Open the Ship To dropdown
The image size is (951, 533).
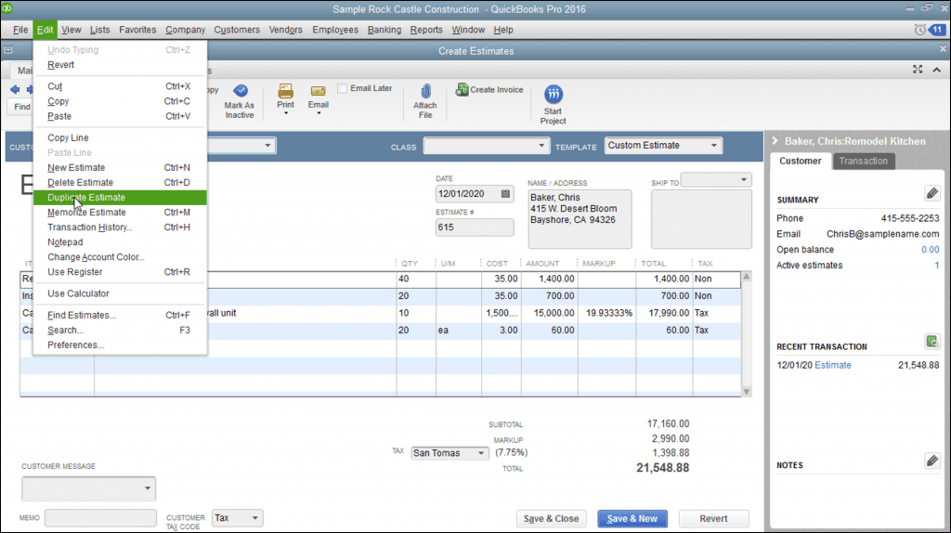(744, 179)
